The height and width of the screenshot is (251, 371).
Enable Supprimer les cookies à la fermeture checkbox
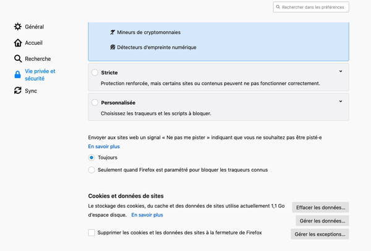[x=92, y=232]
